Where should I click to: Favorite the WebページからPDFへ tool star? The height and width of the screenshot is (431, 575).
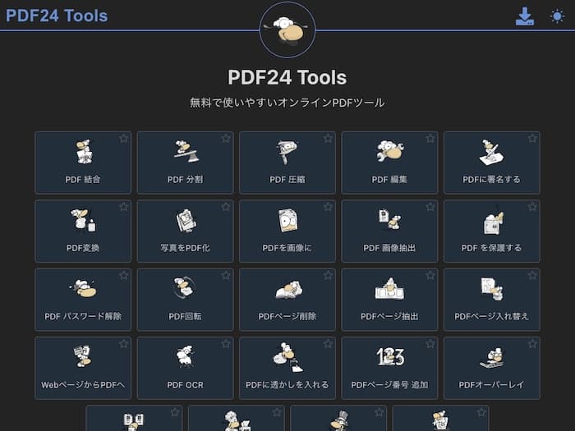tap(123, 344)
